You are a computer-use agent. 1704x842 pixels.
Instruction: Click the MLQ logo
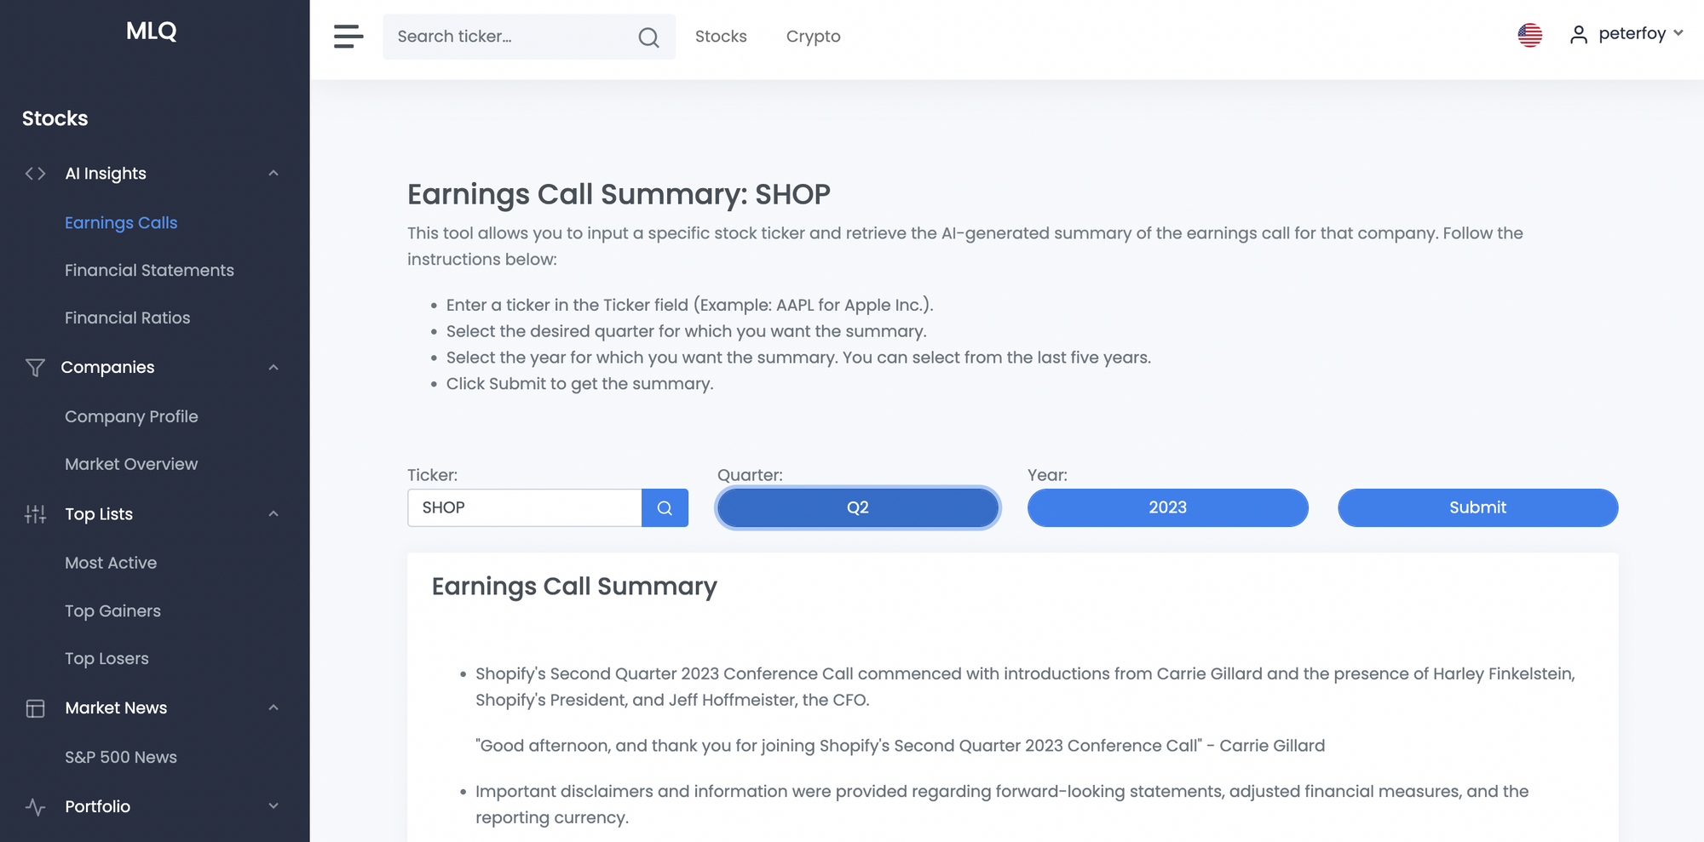coord(152,32)
